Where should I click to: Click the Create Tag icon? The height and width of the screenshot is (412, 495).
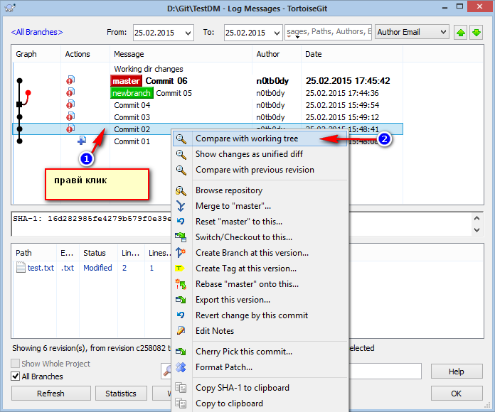pyautogui.click(x=179, y=269)
